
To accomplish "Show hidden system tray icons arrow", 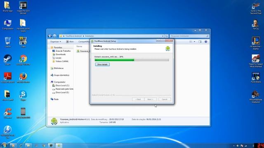I will point(234,146).
